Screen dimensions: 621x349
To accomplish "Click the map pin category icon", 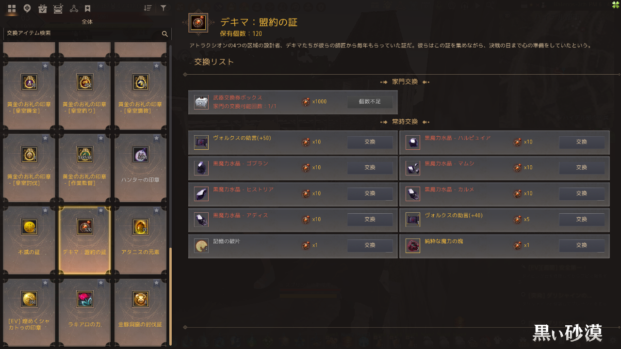I will [x=27, y=8].
